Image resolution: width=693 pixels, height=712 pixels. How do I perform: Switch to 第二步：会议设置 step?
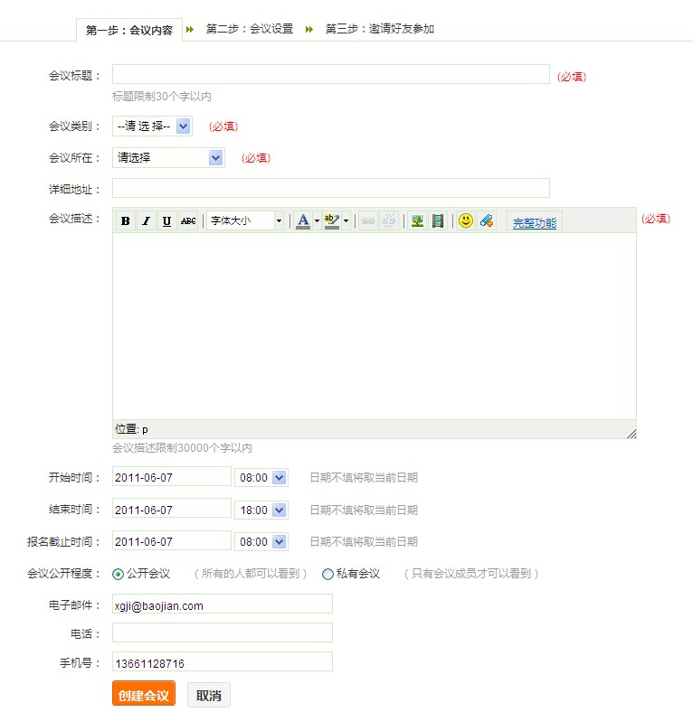pyautogui.click(x=249, y=29)
